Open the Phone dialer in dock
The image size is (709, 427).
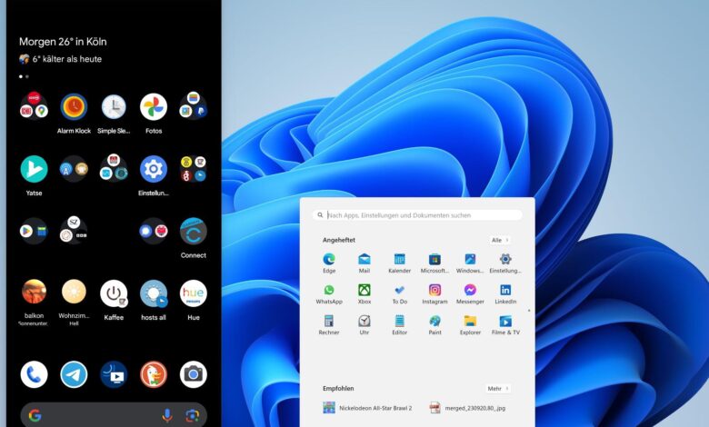pos(34,374)
